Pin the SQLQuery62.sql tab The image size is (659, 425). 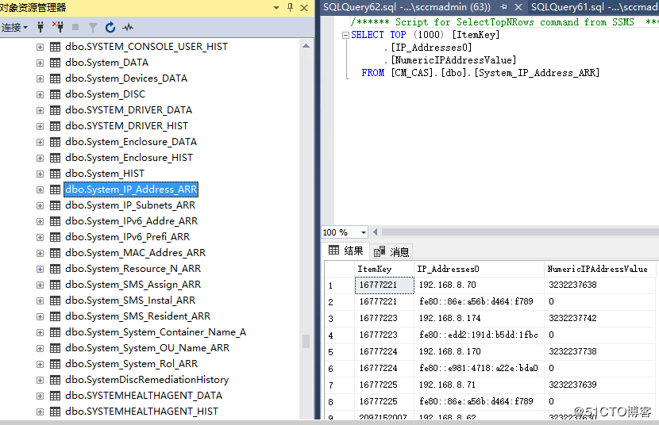click(x=503, y=7)
